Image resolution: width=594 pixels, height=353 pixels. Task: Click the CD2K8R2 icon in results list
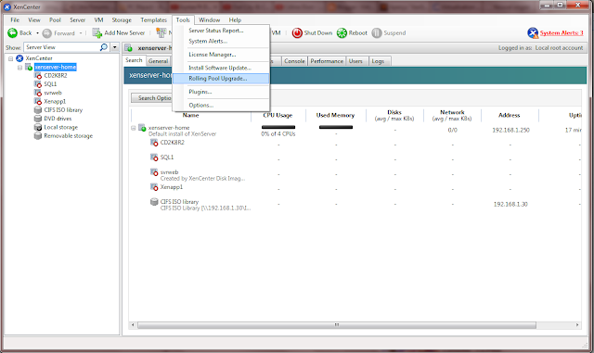[x=154, y=143]
